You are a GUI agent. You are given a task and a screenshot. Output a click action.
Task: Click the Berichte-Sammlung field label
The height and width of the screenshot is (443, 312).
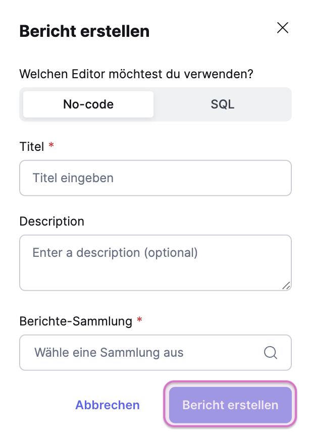coord(76,321)
